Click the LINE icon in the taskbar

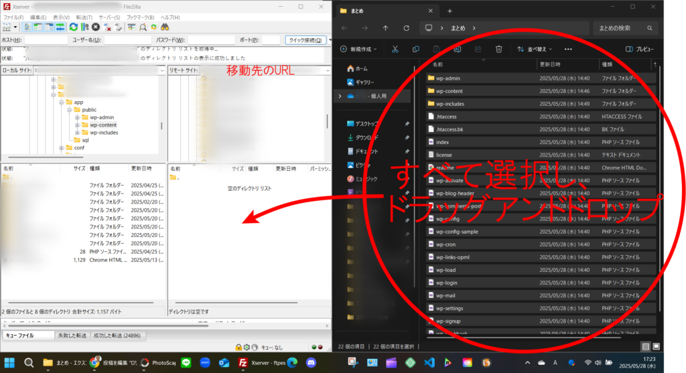[186, 362]
